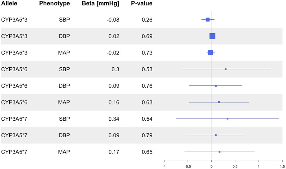The image size is (286, 169).
Task: Click P-value 0.26 in first row
Action: 147,20
